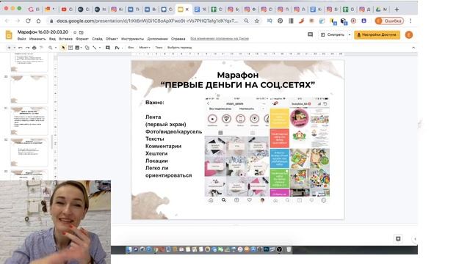This screenshot has width=470, height=264.
Task: Open Finder from the Dock
Action: tap(129, 249)
